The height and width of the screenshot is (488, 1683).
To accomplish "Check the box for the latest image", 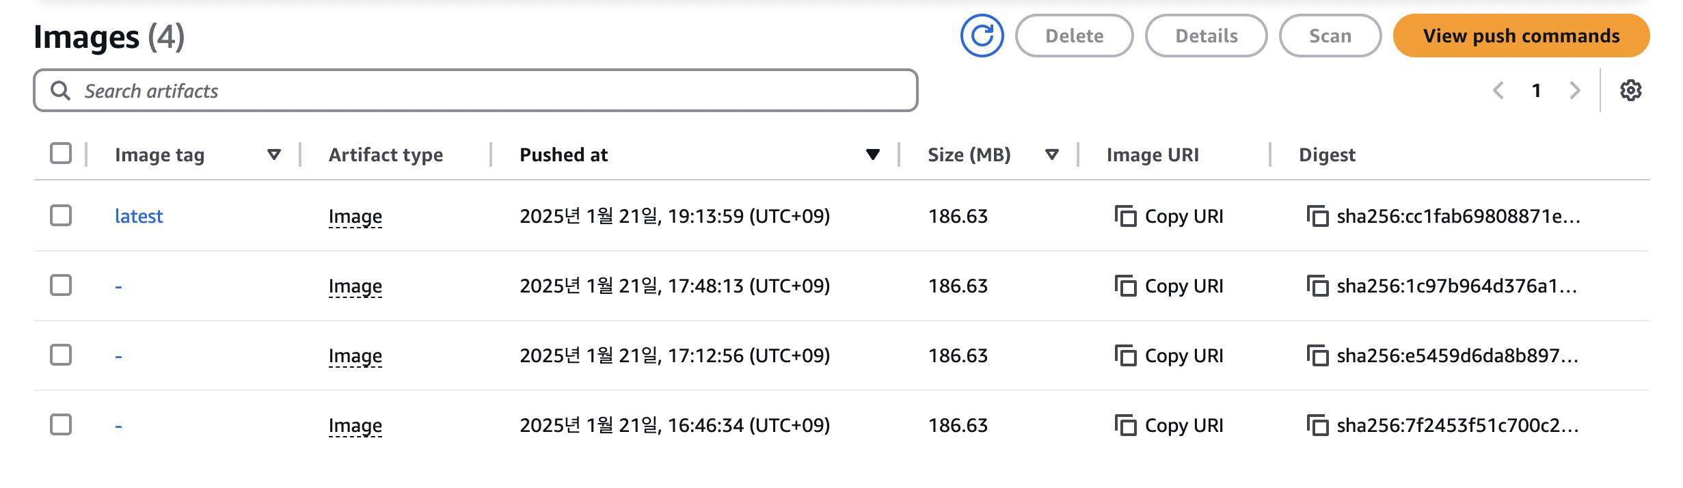I will [x=61, y=215].
